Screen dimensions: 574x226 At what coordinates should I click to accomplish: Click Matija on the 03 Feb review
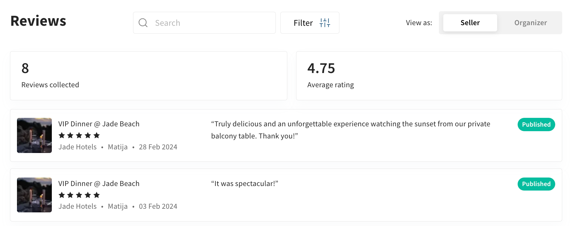pos(118,206)
